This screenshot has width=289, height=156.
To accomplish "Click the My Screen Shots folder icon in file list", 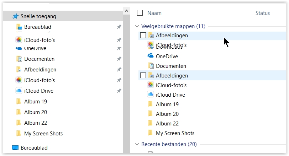I will [x=151, y=133].
